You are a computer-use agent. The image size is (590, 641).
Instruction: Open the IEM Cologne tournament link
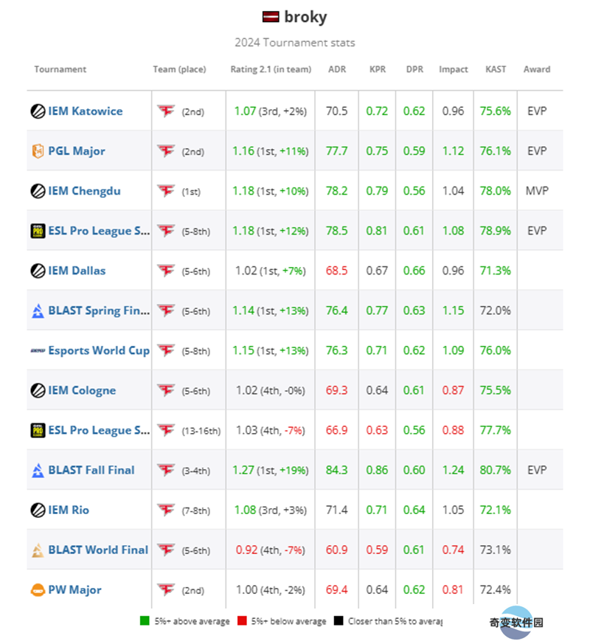82,390
